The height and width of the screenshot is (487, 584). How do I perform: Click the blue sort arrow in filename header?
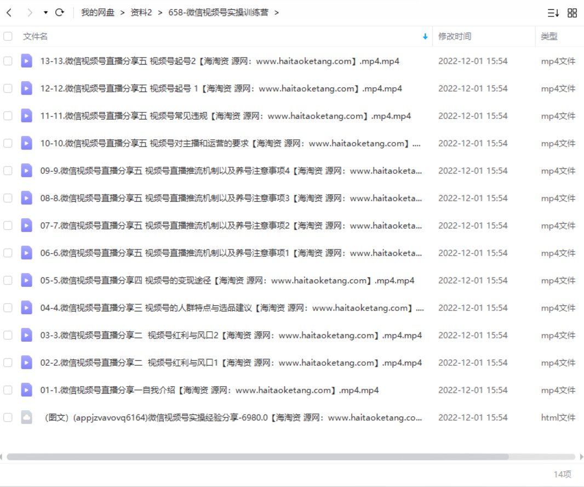click(425, 37)
